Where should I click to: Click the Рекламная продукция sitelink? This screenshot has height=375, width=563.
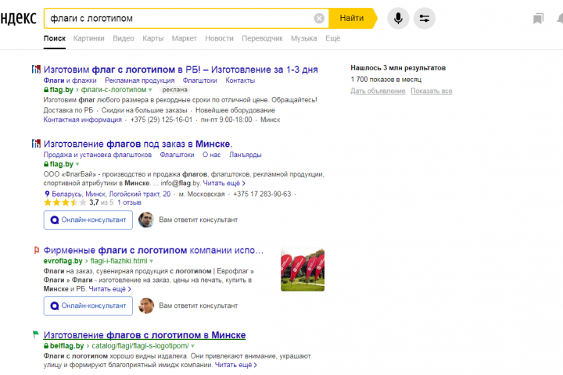click(140, 80)
